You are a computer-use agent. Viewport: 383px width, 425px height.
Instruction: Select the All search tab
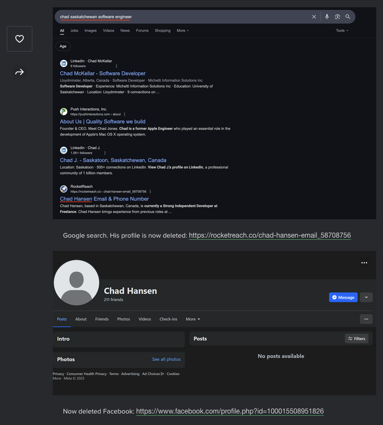pyautogui.click(x=62, y=31)
